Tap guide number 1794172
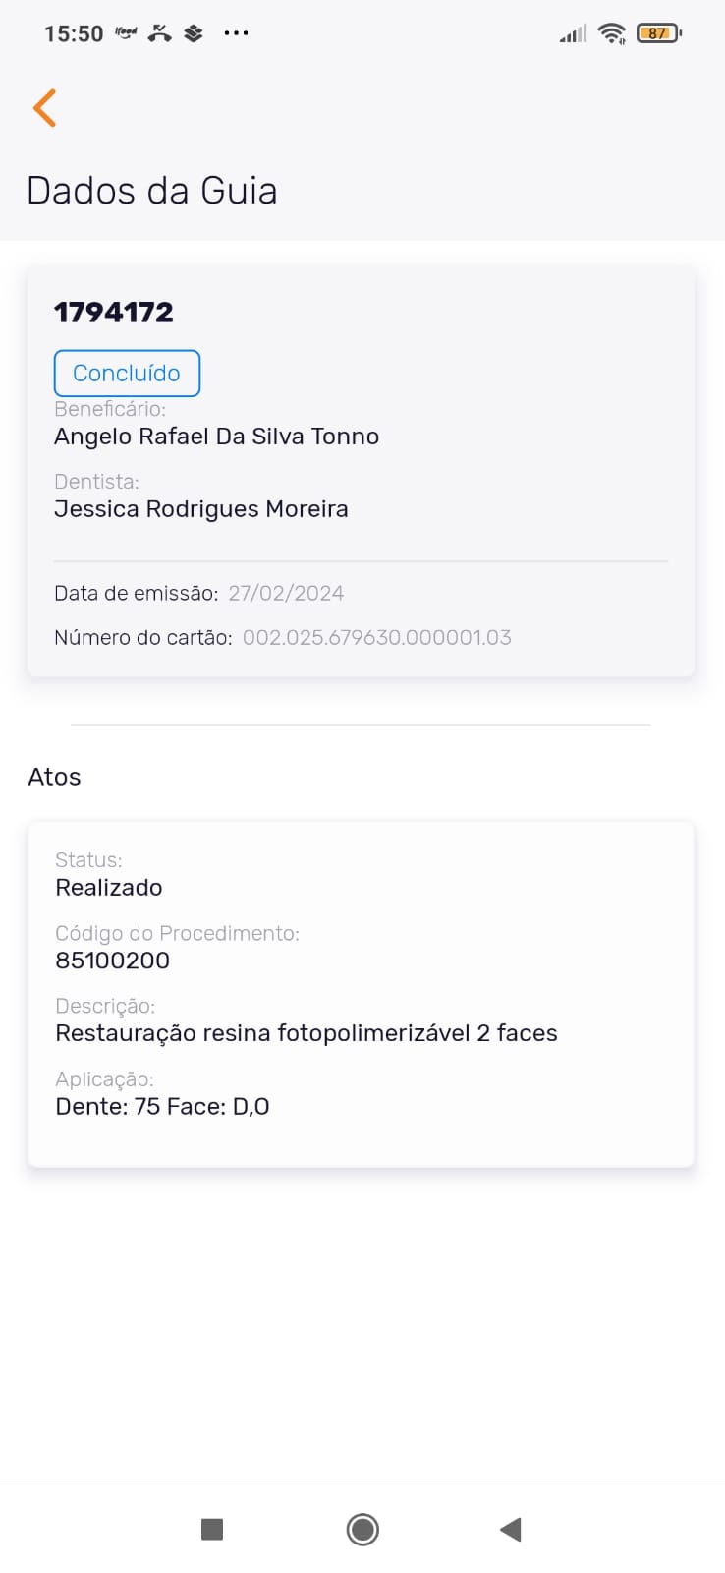This screenshot has height=1573, width=725. [114, 313]
